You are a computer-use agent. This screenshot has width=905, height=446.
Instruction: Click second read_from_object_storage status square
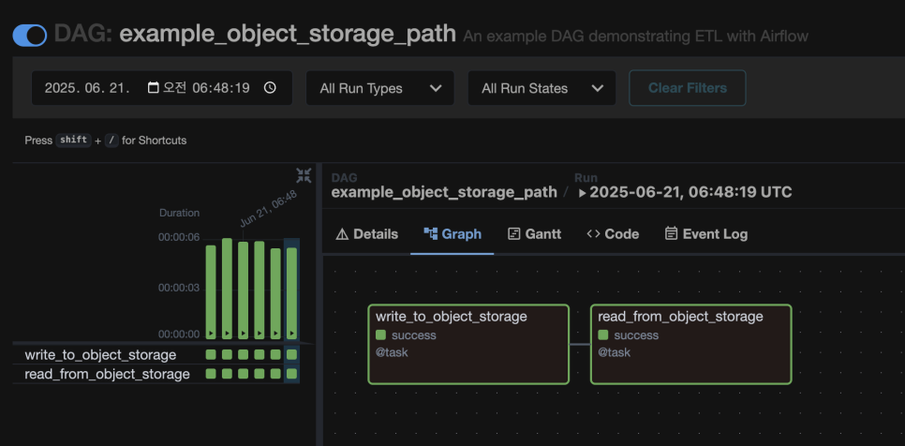click(227, 373)
